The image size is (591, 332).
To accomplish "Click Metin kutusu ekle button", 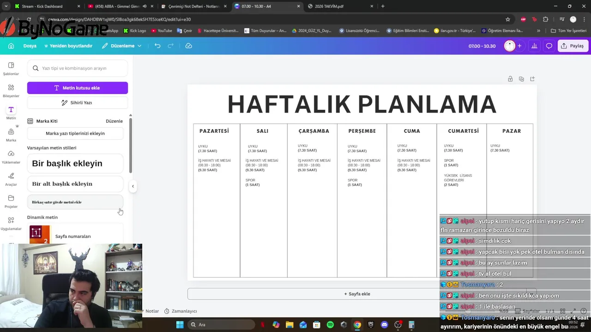I will (x=78, y=88).
